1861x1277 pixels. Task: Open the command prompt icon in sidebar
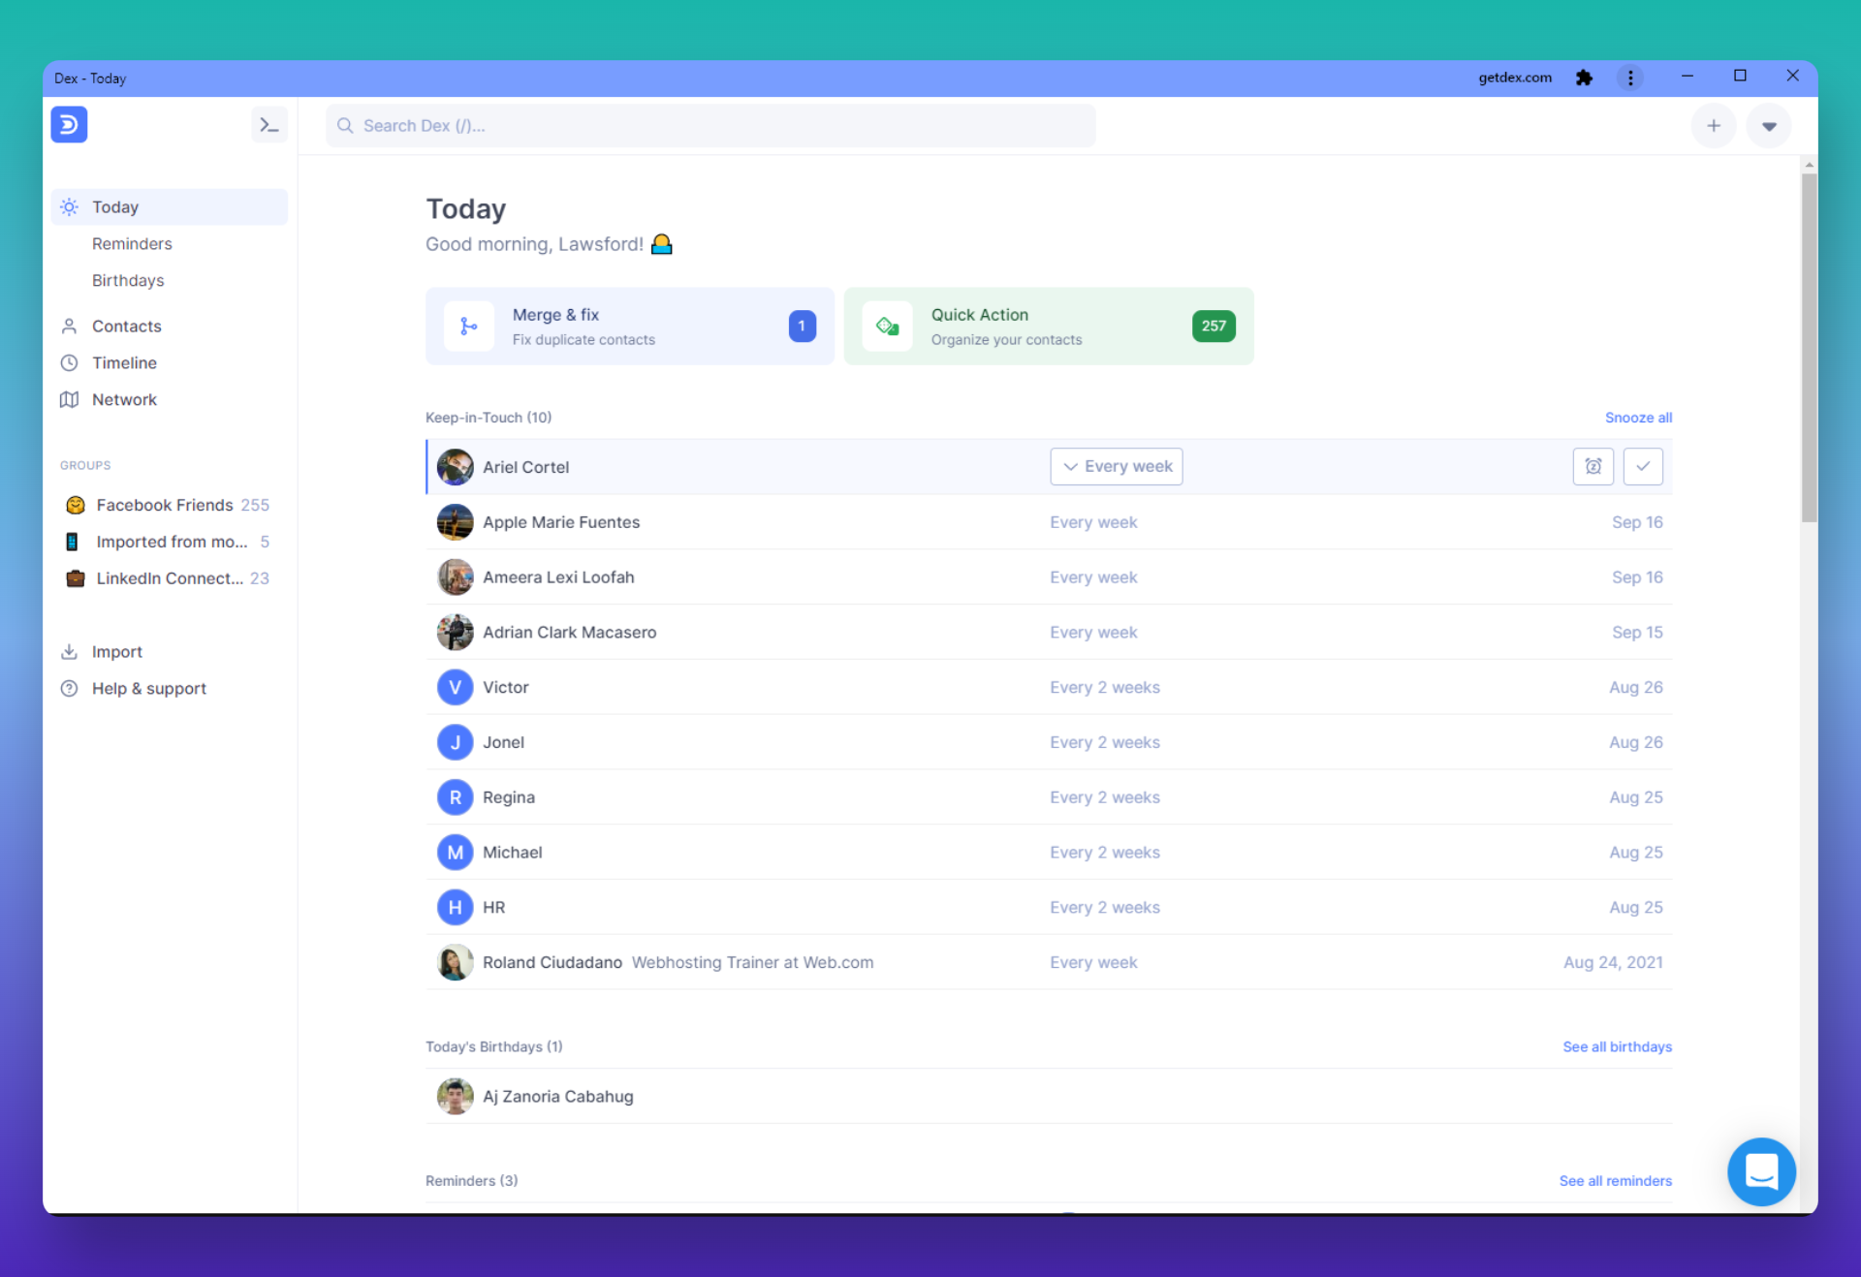(268, 125)
